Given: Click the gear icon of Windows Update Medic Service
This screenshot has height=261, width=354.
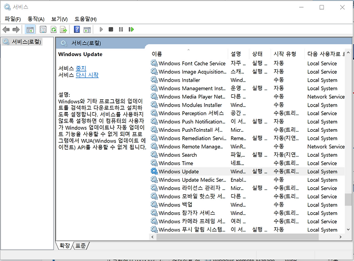Looking at the screenshot, I should click(154, 179).
